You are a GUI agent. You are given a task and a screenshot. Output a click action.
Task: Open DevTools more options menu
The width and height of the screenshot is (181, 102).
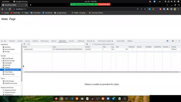point(176,41)
